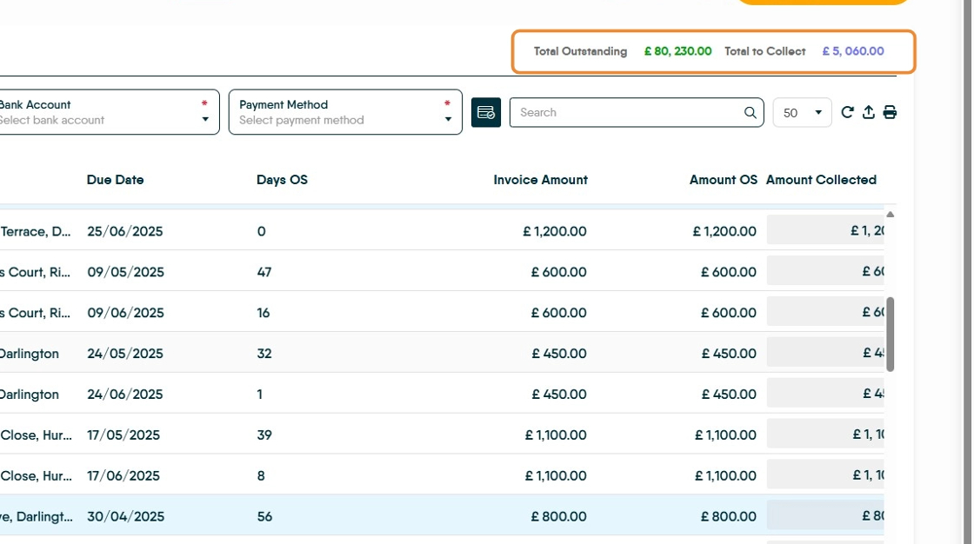Select the row due 24/05/2025

[x=125, y=354]
